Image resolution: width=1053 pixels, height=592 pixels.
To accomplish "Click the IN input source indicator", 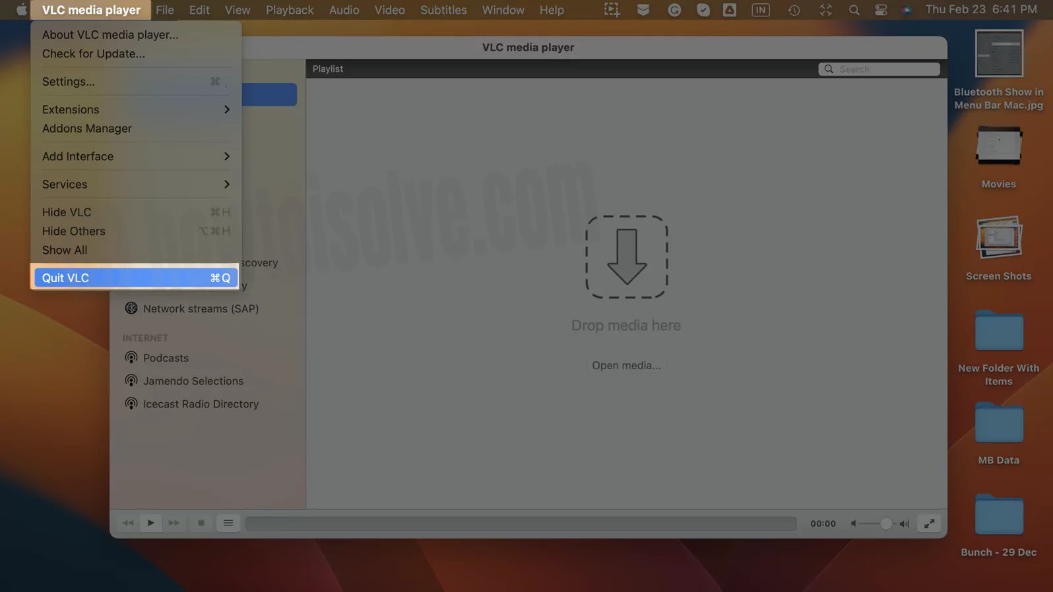I will (x=761, y=10).
